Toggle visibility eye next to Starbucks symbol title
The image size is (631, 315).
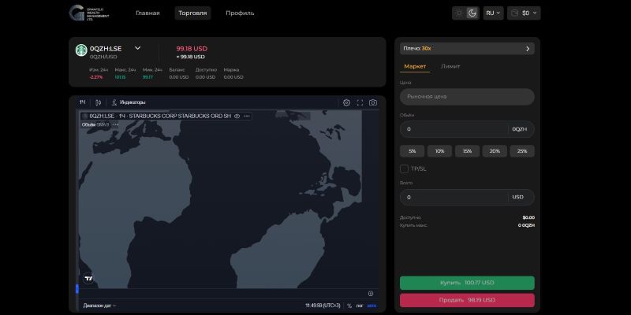(237, 116)
